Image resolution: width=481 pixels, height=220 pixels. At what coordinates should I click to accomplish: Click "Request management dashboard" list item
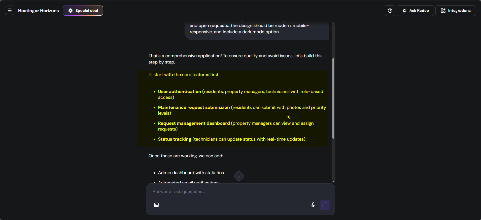pyautogui.click(x=194, y=123)
